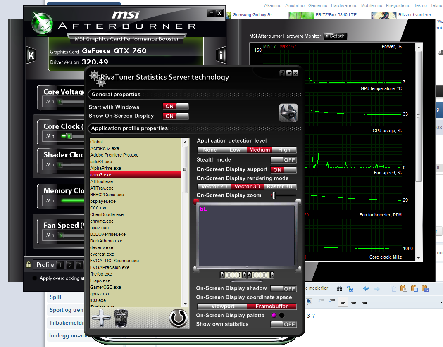443x347 pixels.
Task: Click the Paste clipboard icon in editor
Action: coord(404,288)
